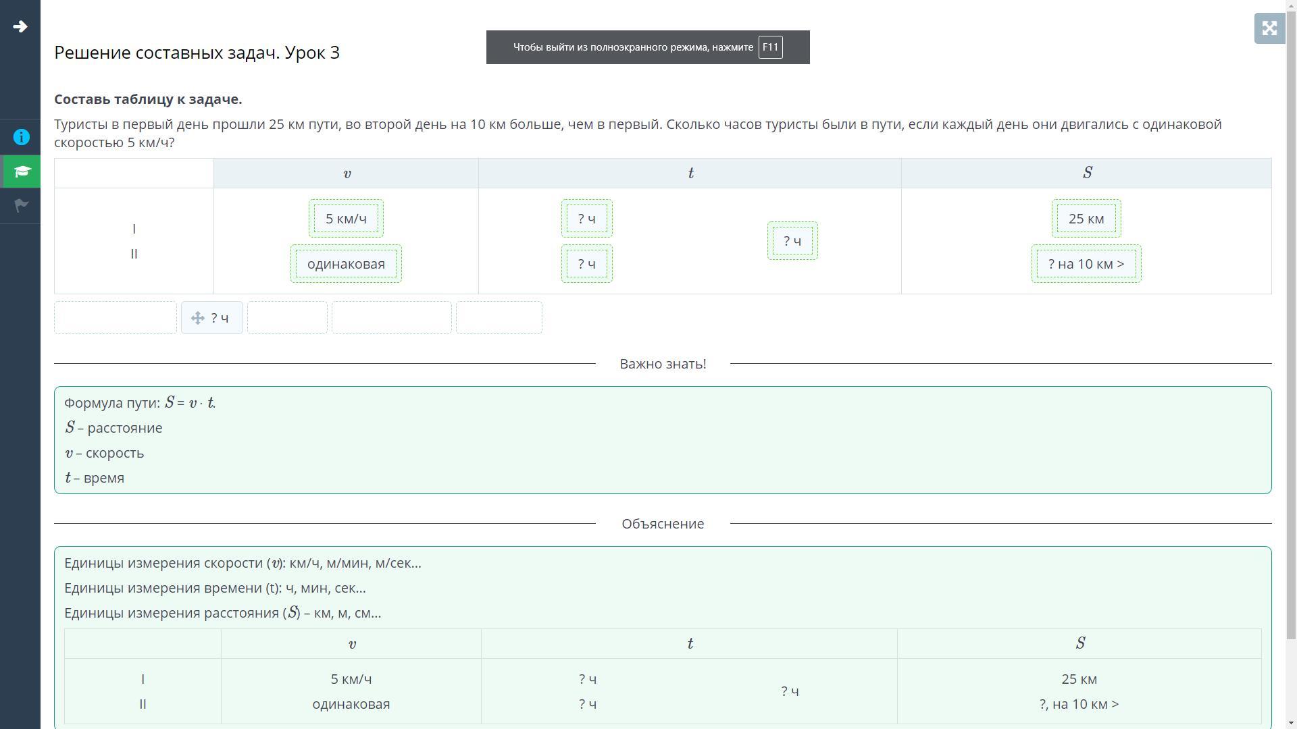Open the info circle sidebar icon
1297x729 pixels.
tap(21, 138)
